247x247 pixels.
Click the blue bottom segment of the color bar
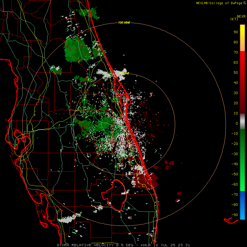242,205
